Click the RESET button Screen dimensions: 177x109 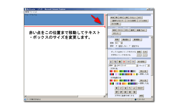click(x=140, y=88)
